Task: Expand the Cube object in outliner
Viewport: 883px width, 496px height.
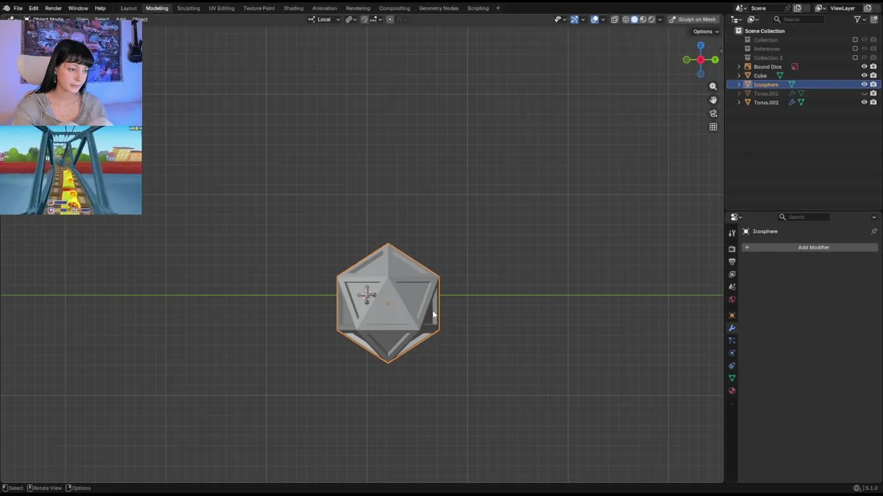Action: coord(739,76)
